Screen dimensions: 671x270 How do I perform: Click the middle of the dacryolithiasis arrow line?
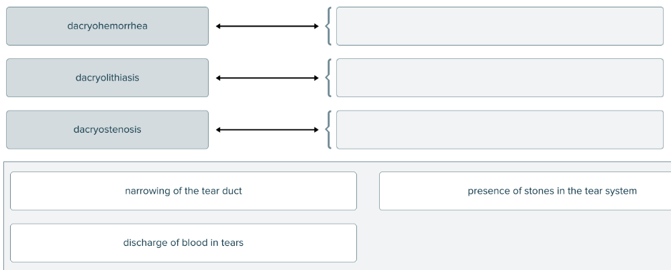tap(267, 78)
